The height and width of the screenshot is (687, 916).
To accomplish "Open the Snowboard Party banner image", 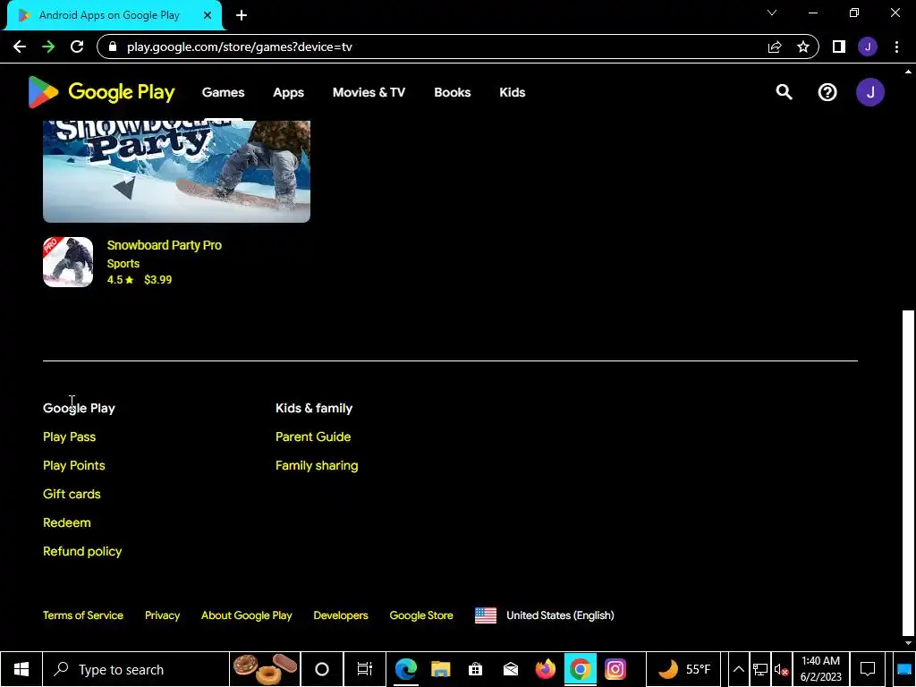I will click(x=176, y=171).
